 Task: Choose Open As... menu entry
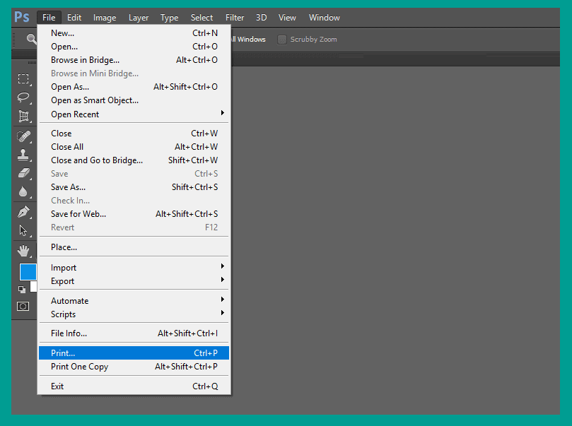click(134, 87)
